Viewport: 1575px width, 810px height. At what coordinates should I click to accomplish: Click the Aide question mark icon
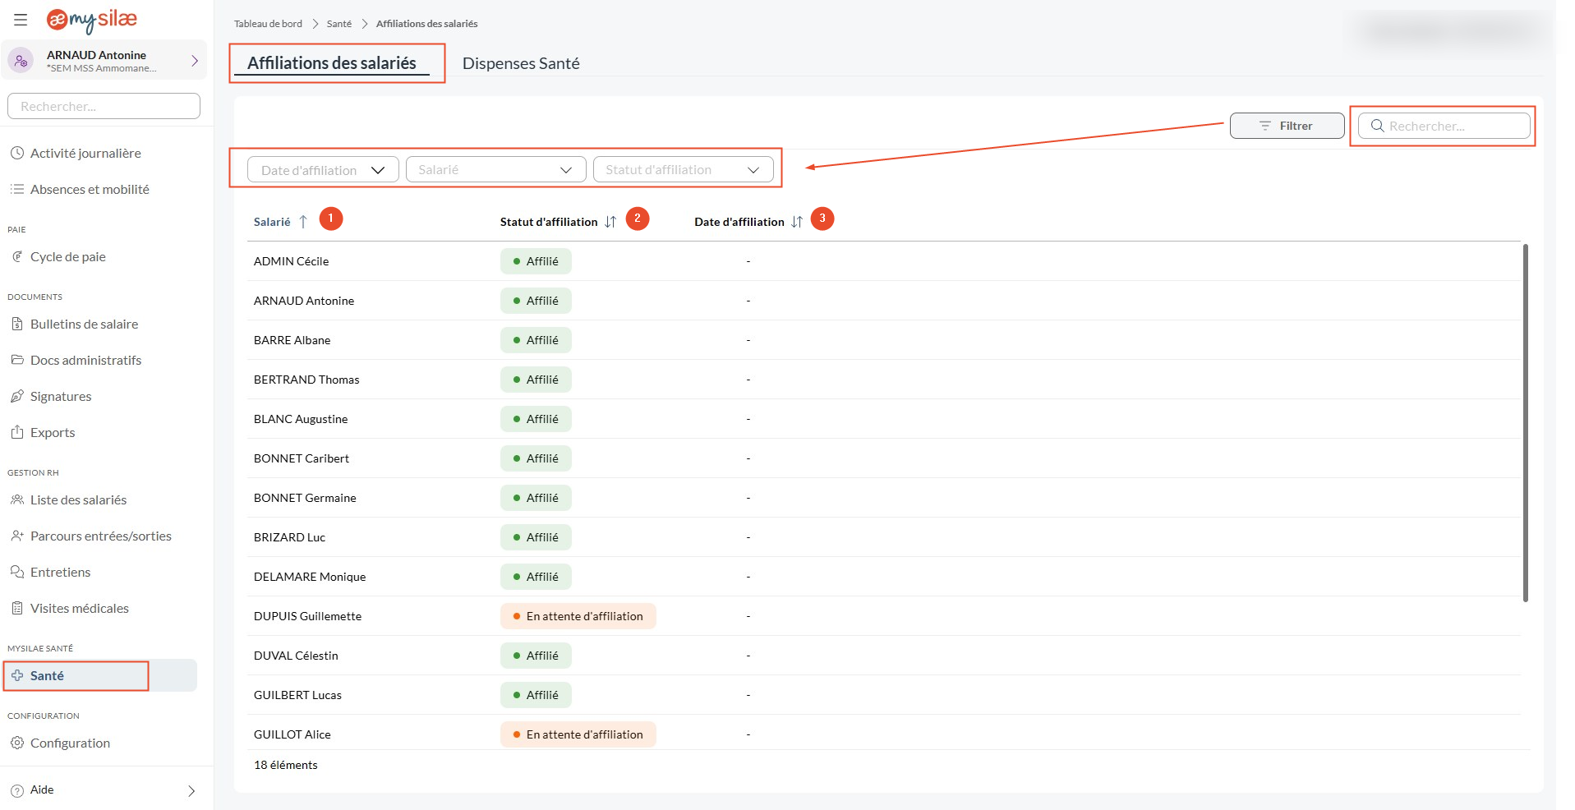(x=17, y=790)
